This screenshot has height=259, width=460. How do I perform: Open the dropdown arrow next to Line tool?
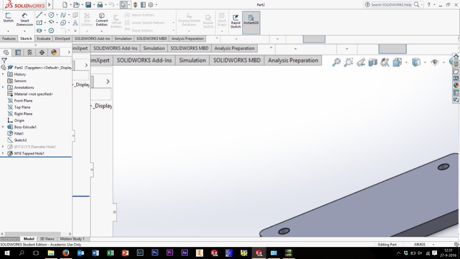[45, 15]
